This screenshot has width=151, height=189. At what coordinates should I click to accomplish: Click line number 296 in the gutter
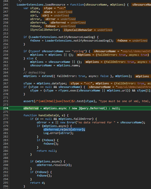(6, 186)
